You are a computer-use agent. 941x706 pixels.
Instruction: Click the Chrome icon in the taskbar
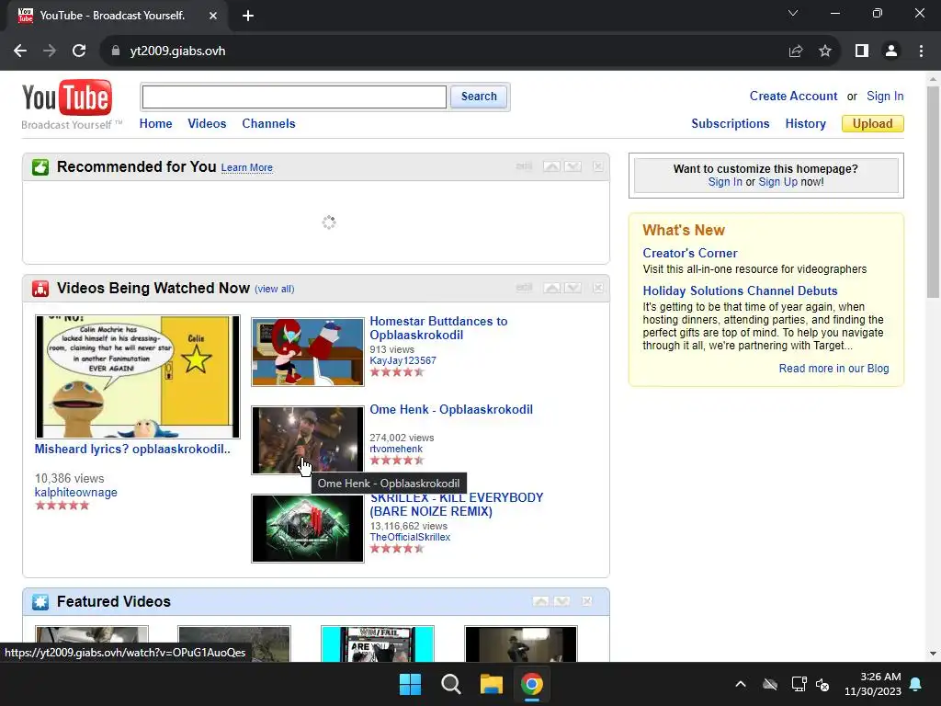click(532, 684)
